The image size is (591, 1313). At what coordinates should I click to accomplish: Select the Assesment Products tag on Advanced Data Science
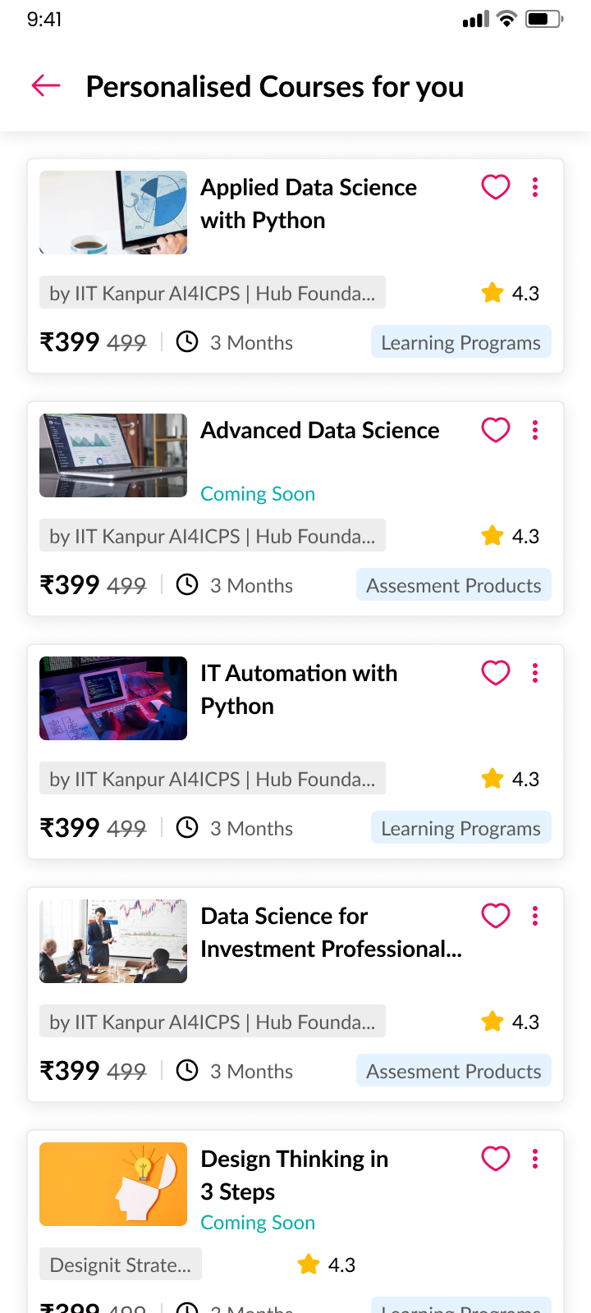pyautogui.click(x=453, y=585)
